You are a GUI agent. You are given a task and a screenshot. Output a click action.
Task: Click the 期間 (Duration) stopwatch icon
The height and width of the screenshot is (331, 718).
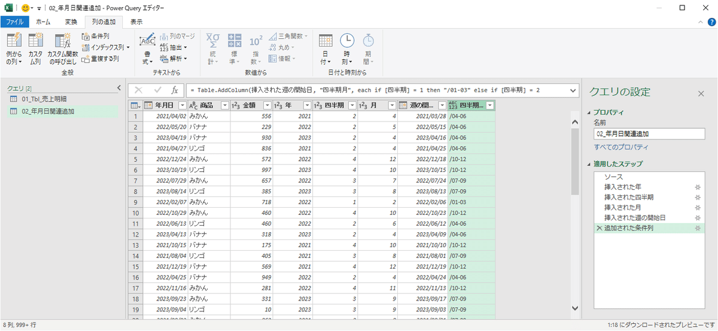[369, 41]
